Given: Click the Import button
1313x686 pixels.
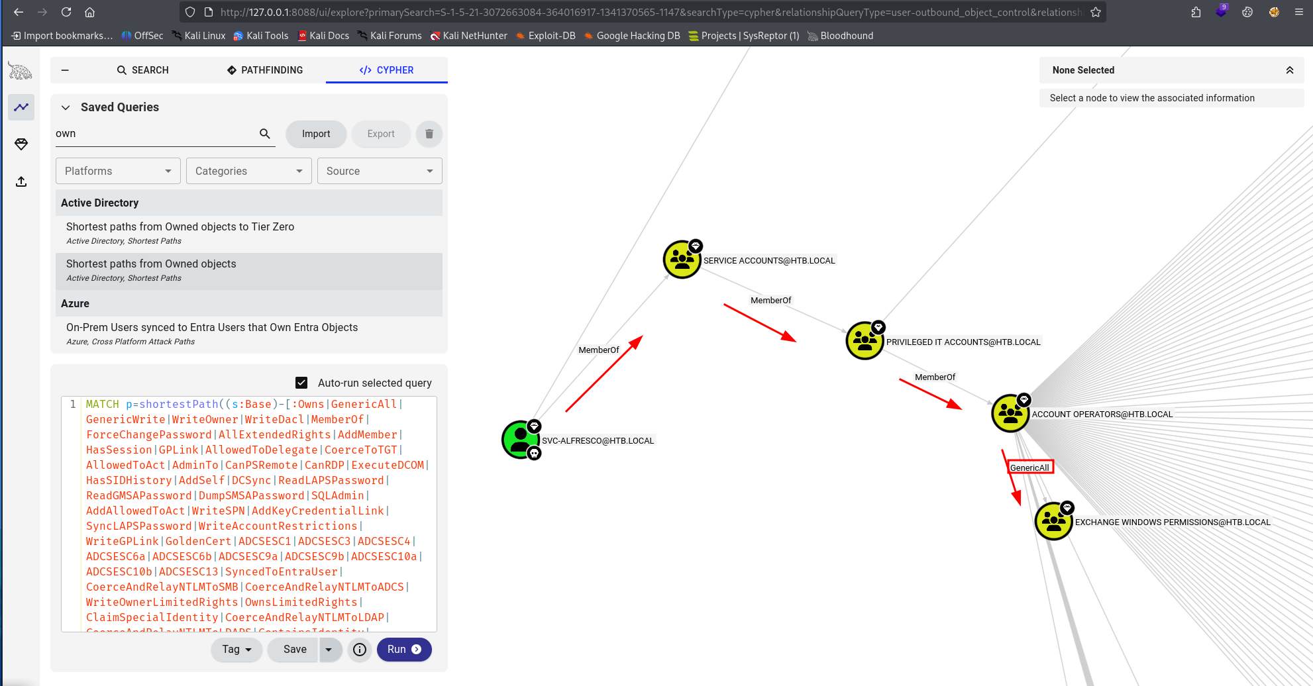Looking at the screenshot, I should pyautogui.click(x=316, y=134).
